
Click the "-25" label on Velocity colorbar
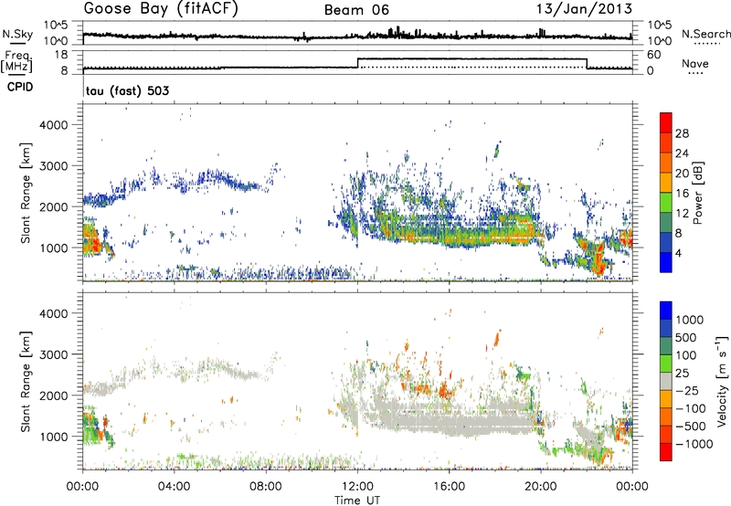point(686,391)
